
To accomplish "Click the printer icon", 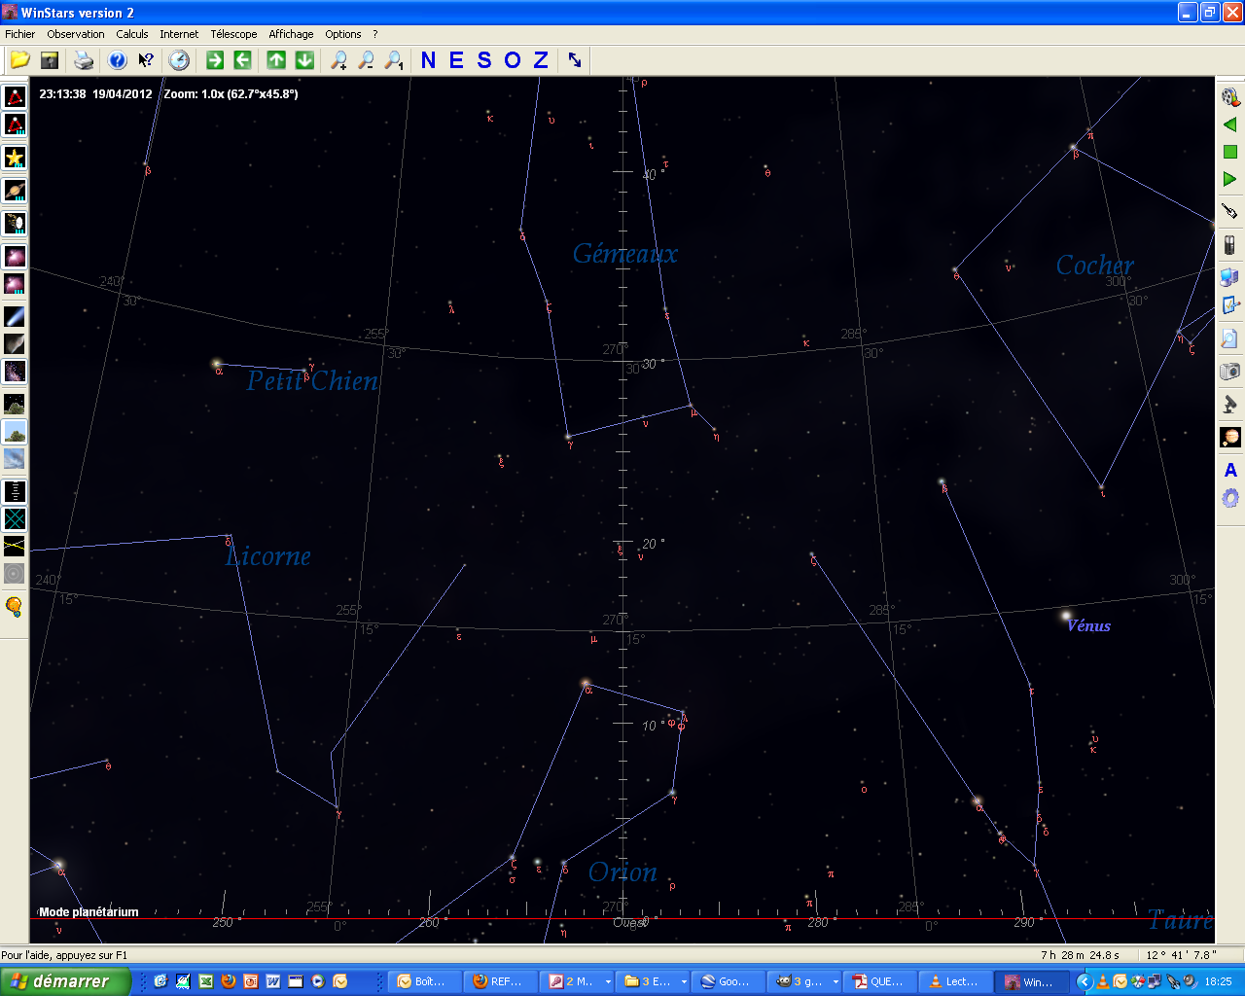I will (x=84, y=60).
